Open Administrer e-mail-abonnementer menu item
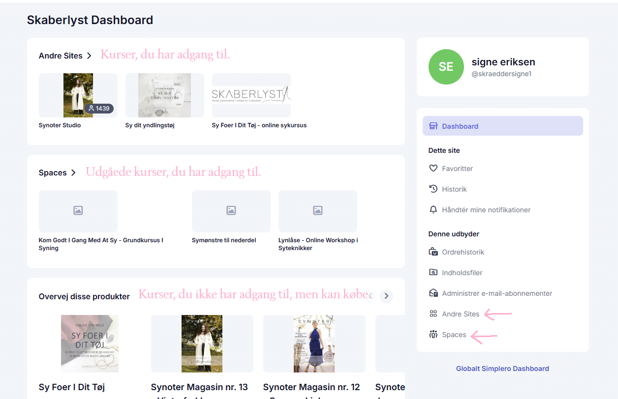618x399 pixels. click(497, 293)
